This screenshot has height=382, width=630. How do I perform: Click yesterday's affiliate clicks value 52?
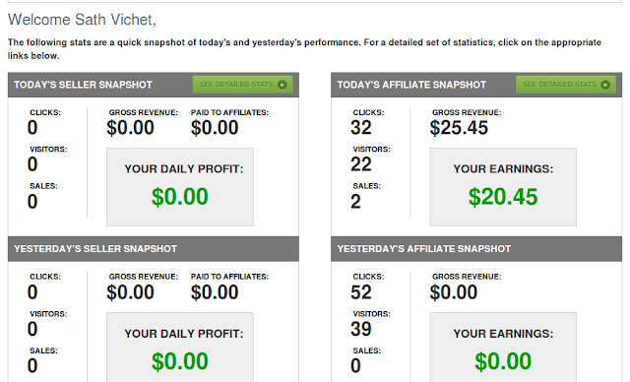(x=361, y=292)
